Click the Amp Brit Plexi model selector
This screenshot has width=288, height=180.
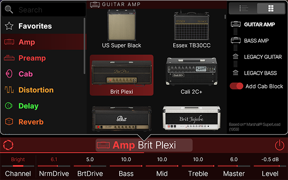tap(144, 145)
